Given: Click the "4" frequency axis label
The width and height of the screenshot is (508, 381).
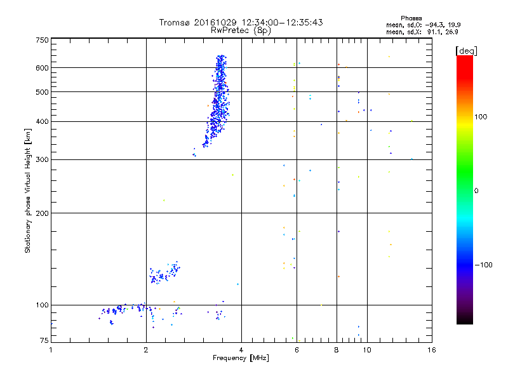Looking at the screenshot, I should (x=241, y=350).
